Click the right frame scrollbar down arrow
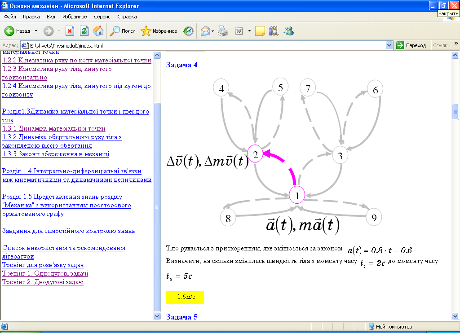460x333 pixels. pos(456,316)
